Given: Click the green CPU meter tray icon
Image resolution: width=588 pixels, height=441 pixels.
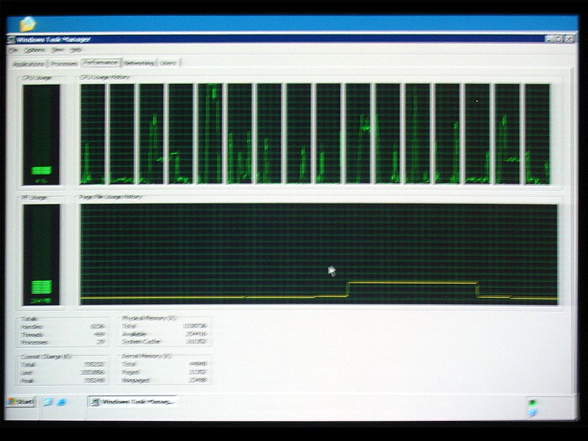Looking at the screenshot, I should point(532,403).
